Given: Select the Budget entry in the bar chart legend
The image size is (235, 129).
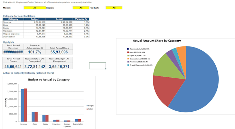Looking at the screenshot, I should click(90, 106).
